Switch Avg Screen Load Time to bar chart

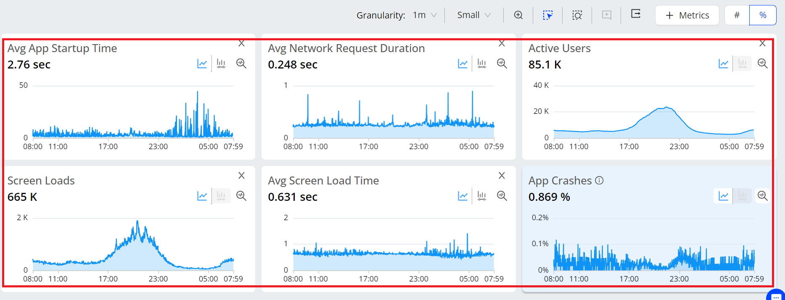482,196
